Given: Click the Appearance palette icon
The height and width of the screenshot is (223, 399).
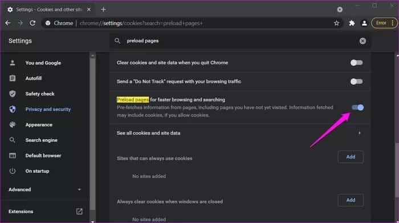Looking at the screenshot, I should point(13,125).
